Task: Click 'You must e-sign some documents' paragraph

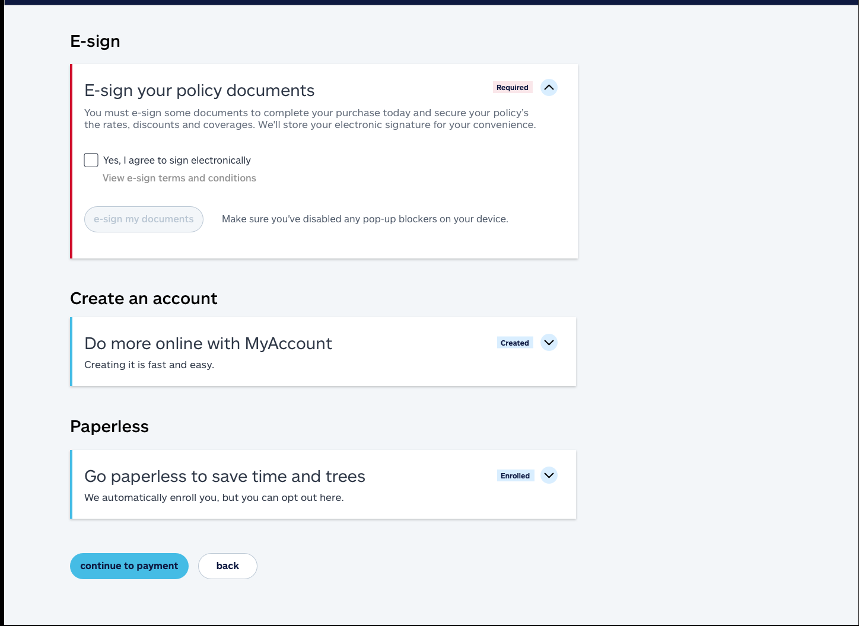Action: (310, 119)
